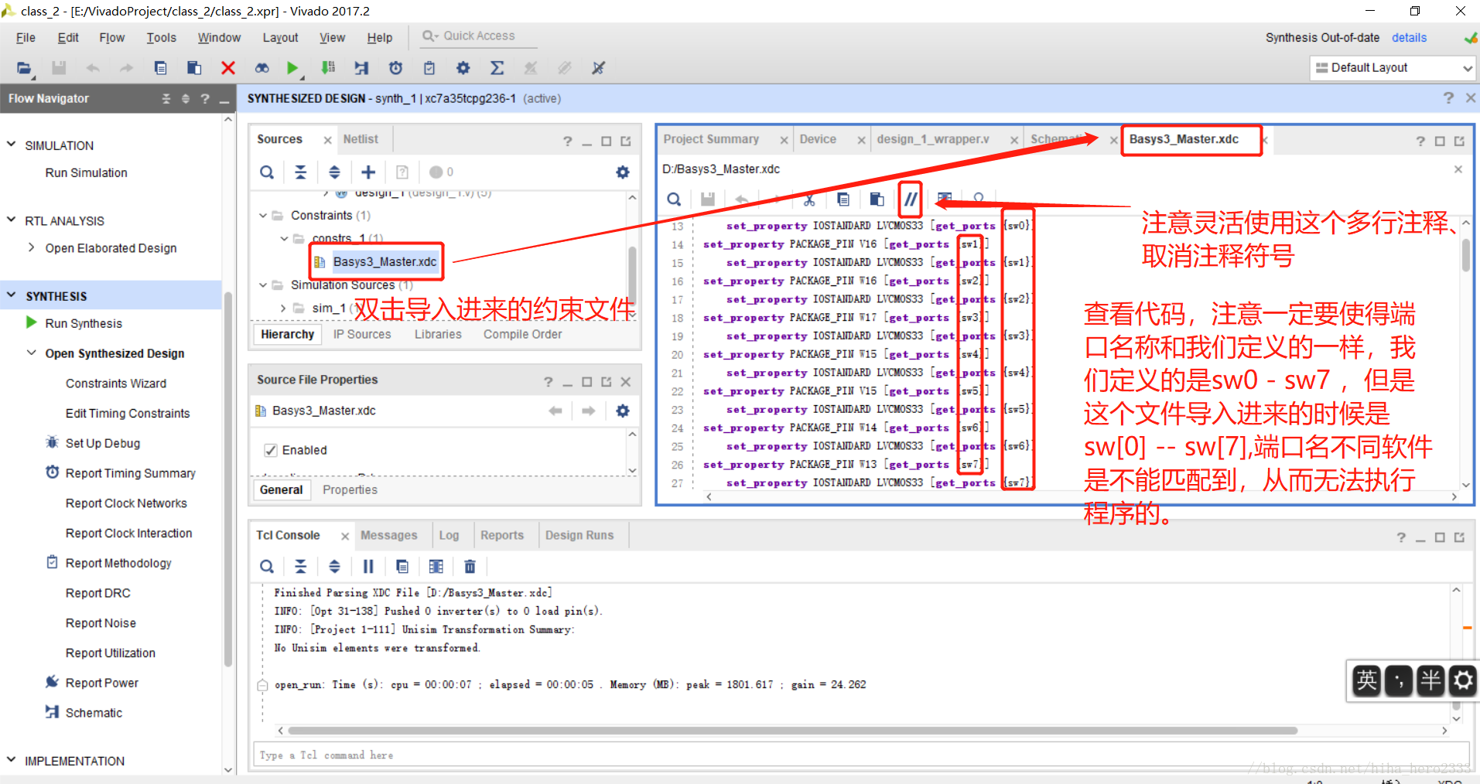Click Copy icon in XDC editor toolbar
The image size is (1480, 784).
click(843, 199)
